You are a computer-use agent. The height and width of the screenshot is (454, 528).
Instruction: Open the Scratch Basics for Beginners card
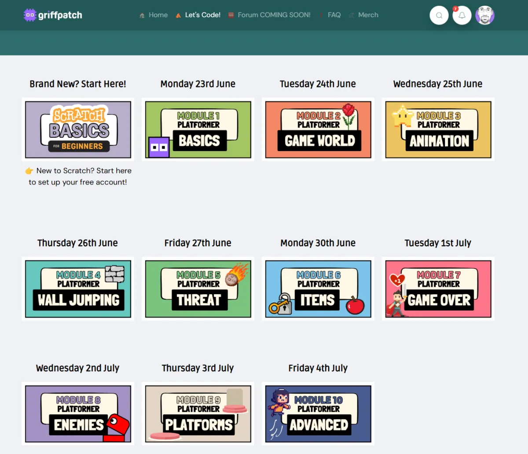pos(78,129)
